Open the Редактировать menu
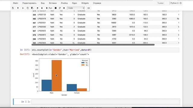193x108 pixels. pos(30,3)
